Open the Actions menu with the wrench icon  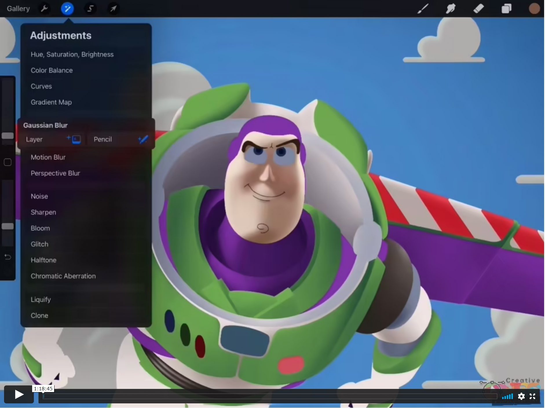tap(44, 8)
